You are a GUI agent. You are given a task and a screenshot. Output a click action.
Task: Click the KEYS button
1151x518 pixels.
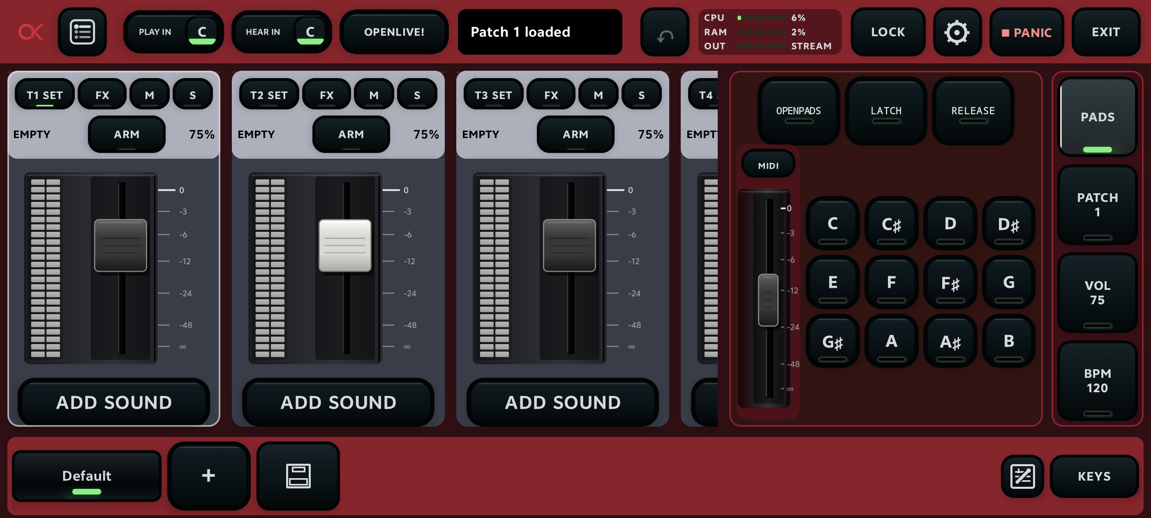(1094, 476)
